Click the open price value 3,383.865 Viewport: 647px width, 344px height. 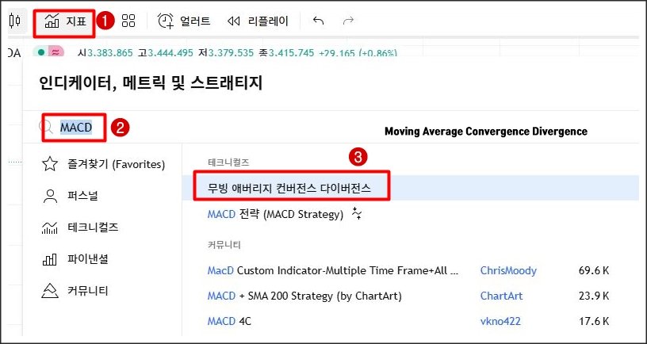pos(109,53)
